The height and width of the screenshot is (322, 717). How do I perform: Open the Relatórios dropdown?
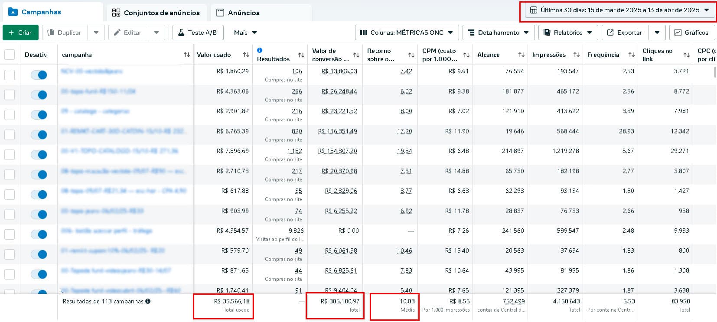coord(568,33)
